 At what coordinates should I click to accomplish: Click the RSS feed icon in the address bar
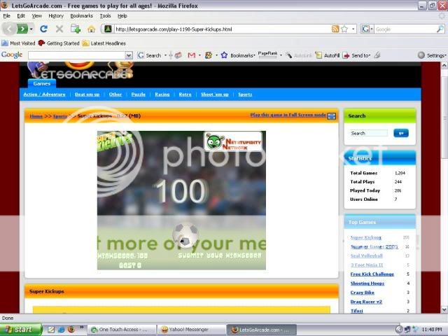click(x=335, y=29)
